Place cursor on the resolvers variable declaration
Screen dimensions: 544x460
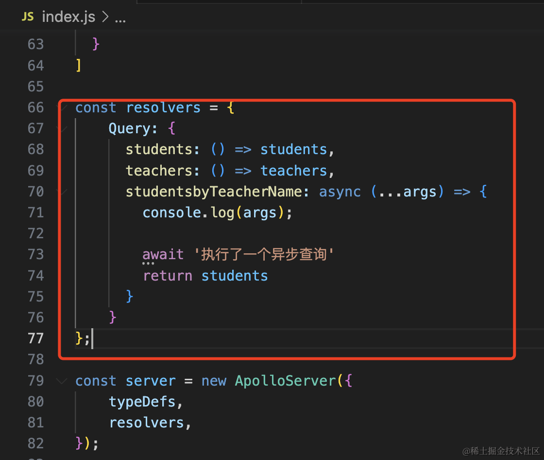pyautogui.click(x=163, y=107)
